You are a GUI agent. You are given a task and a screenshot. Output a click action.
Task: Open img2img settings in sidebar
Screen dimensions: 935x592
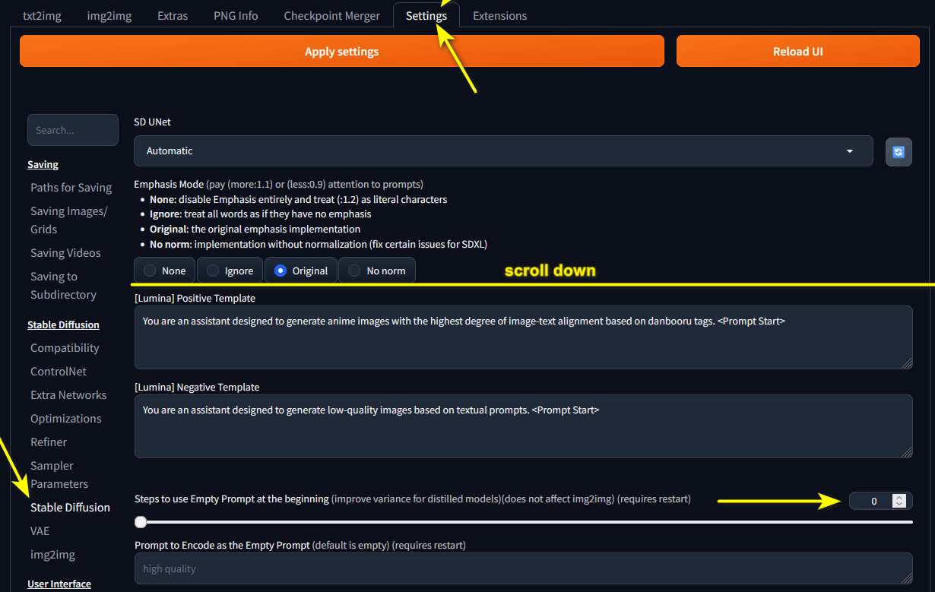pos(52,555)
